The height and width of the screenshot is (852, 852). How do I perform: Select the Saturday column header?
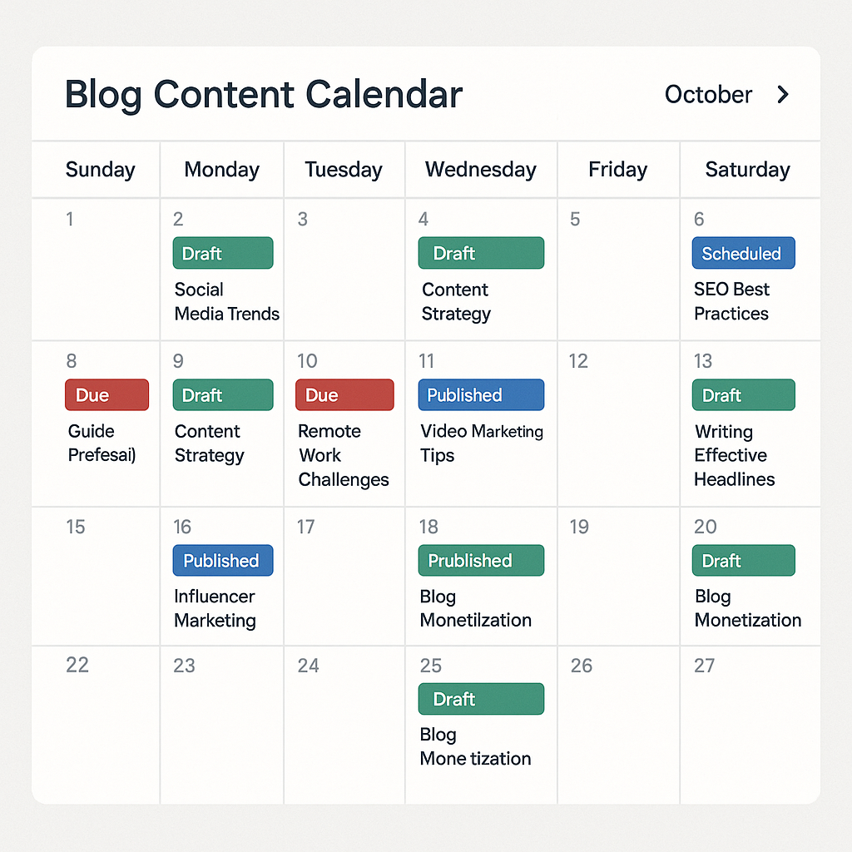(747, 170)
